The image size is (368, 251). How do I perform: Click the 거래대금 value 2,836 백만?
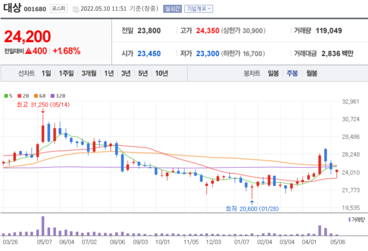tap(337, 54)
